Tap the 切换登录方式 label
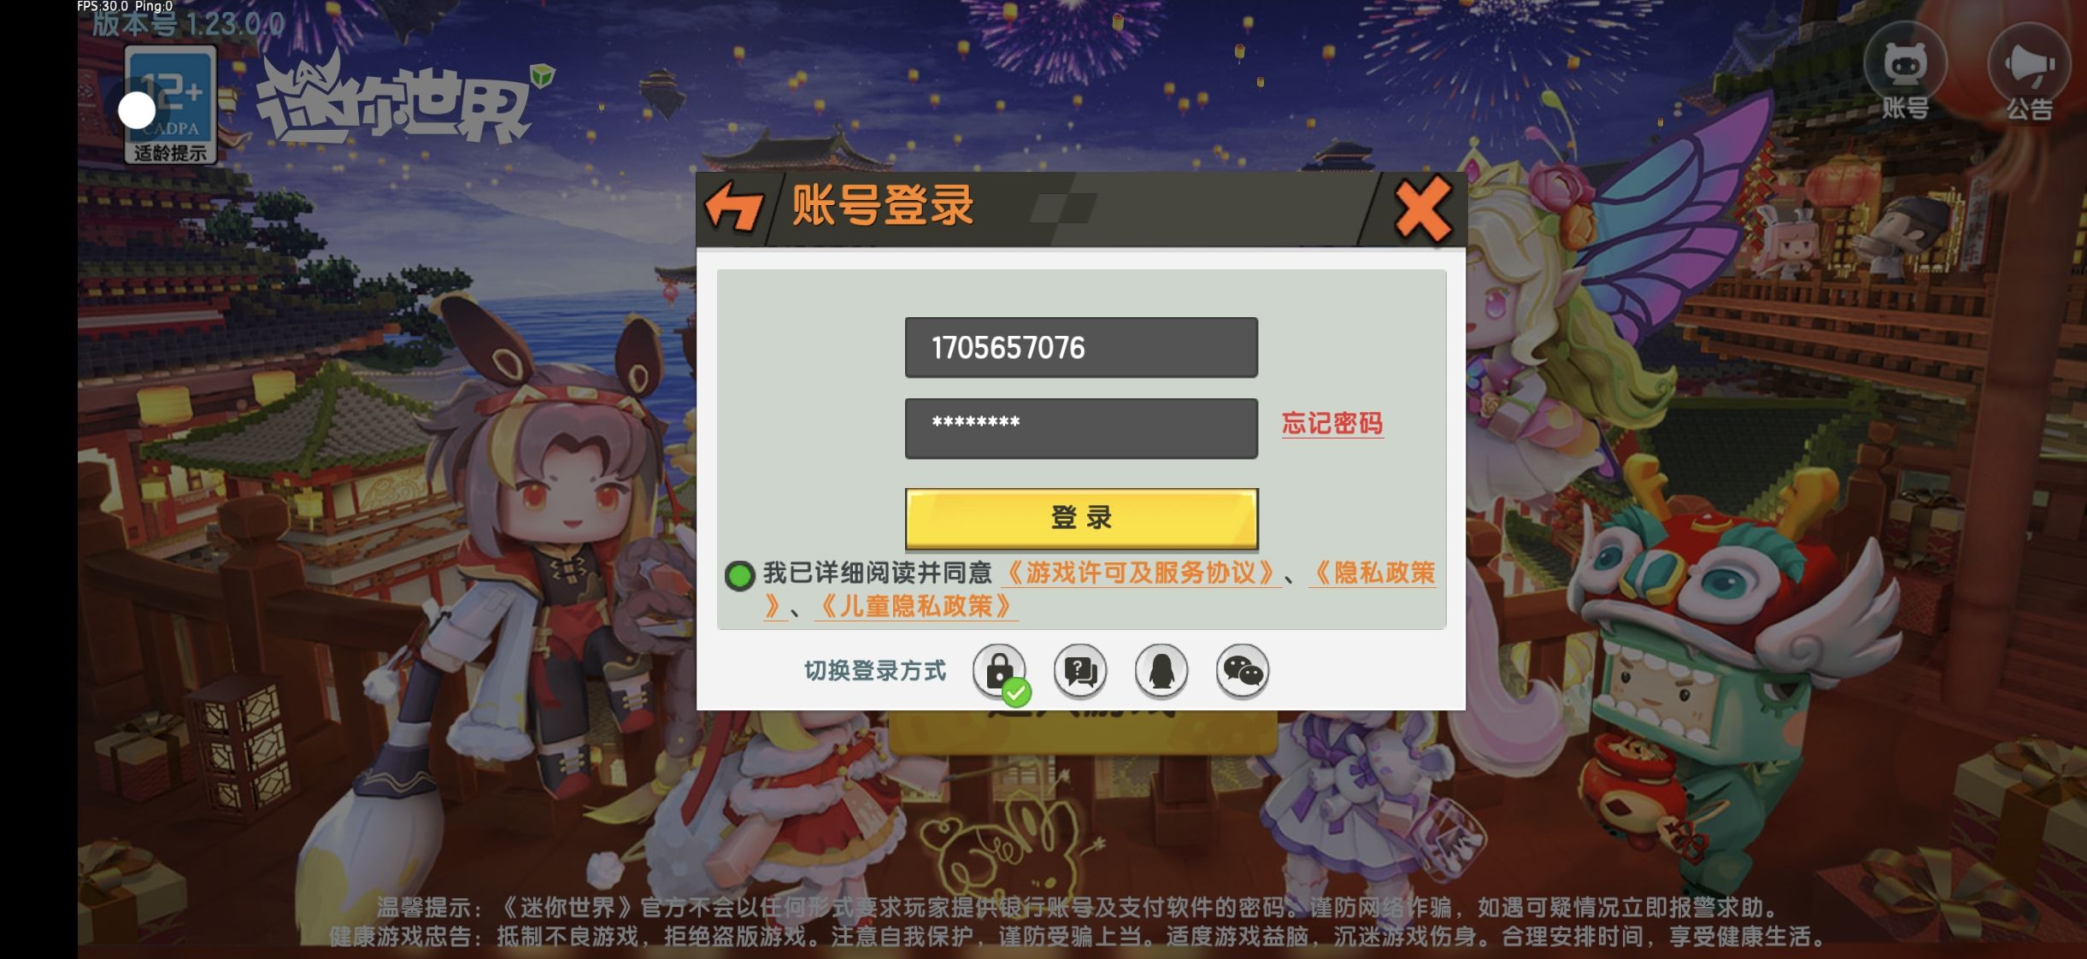2087x959 pixels. click(x=875, y=671)
